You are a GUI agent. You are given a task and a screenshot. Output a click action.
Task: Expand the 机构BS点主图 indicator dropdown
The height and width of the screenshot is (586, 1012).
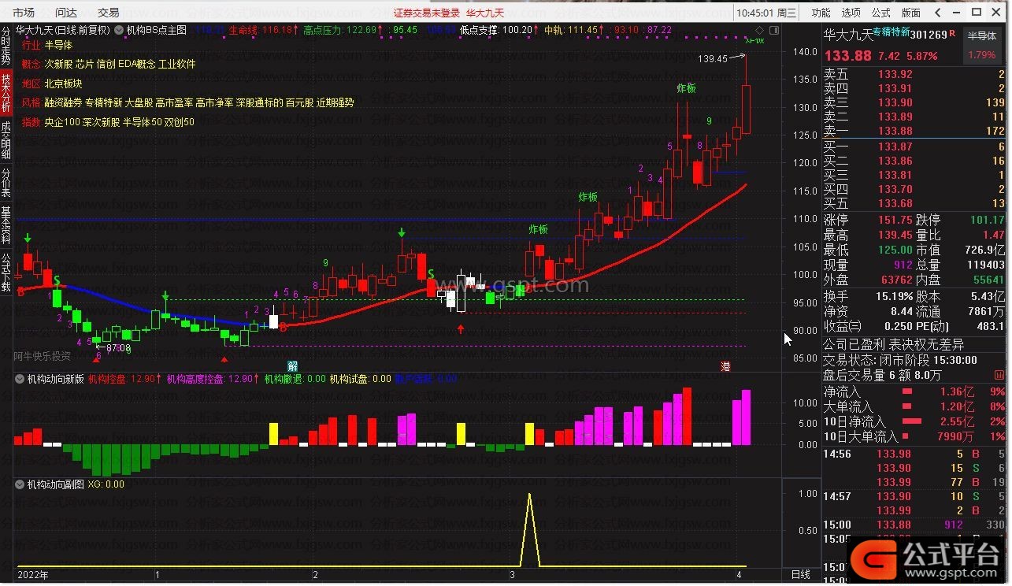tap(120, 30)
